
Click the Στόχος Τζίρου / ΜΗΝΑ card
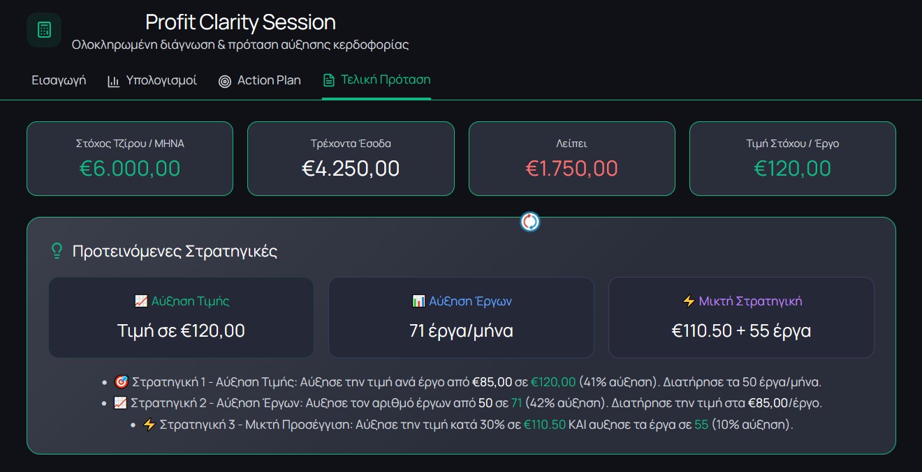(130, 158)
